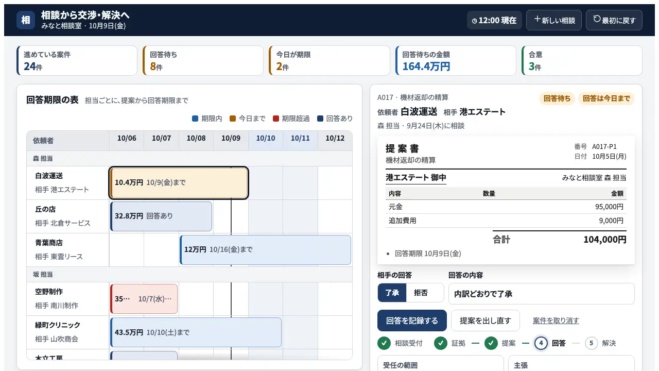This screenshot has width=659, height=371.
Task: Click the 丘の店 client name
Action: [45, 209]
